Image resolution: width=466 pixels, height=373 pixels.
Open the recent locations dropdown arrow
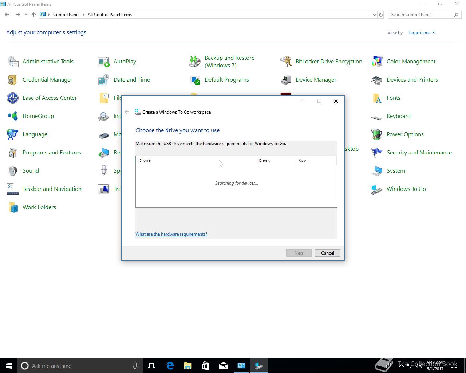(26, 15)
